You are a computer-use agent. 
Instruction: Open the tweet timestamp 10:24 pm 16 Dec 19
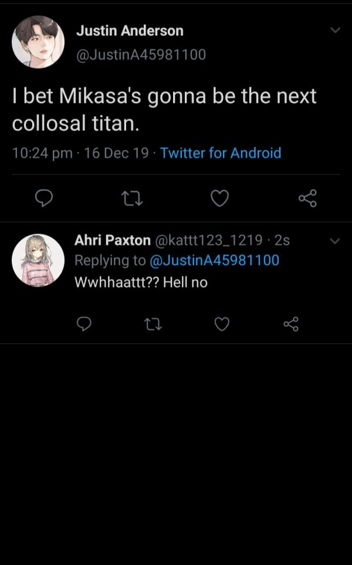[80, 153]
